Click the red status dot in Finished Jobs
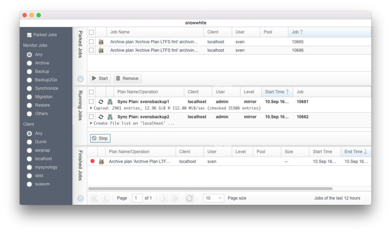The image size is (391, 233). pyautogui.click(x=92, y=162)
